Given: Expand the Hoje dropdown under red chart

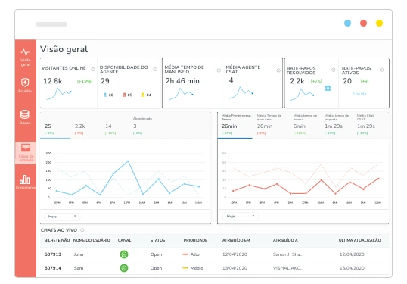Looking at the screenshot, I should click(x=240, y=216).
